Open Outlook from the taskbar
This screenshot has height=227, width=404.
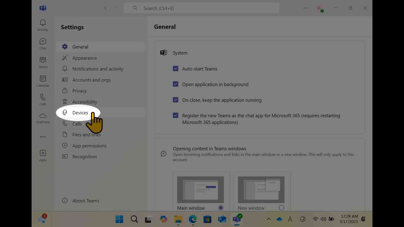(x=222, y=219)
